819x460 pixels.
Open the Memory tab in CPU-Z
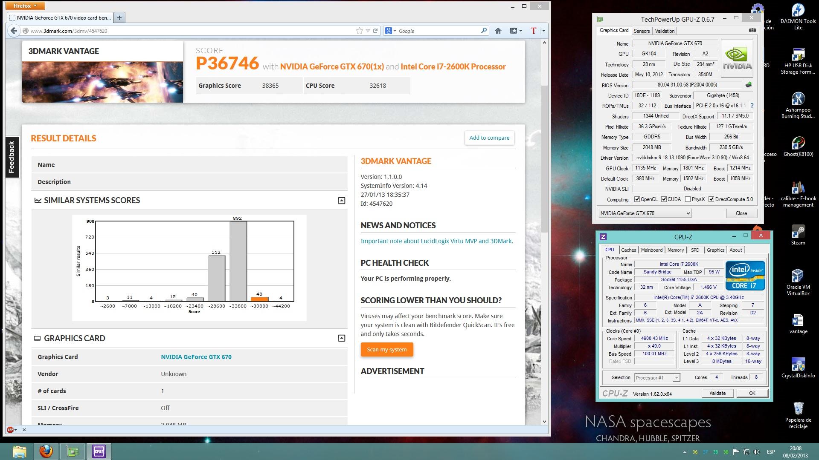point(675,250)
